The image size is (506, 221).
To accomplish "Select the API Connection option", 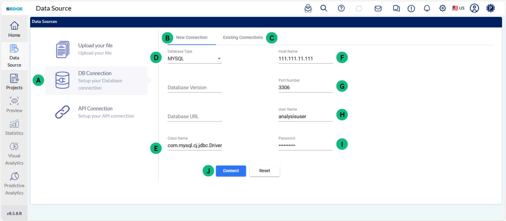I will pyautogui.click(x=95, y=112).
